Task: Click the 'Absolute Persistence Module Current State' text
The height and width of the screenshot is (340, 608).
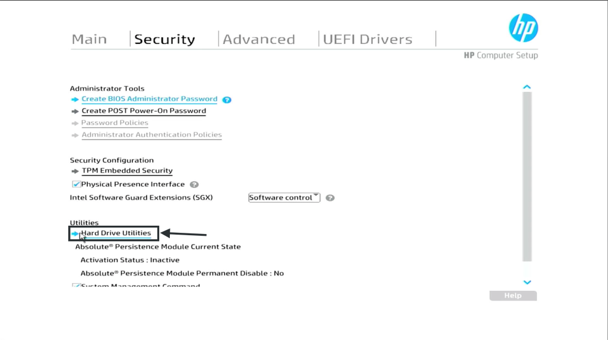Action: (158, 247)
